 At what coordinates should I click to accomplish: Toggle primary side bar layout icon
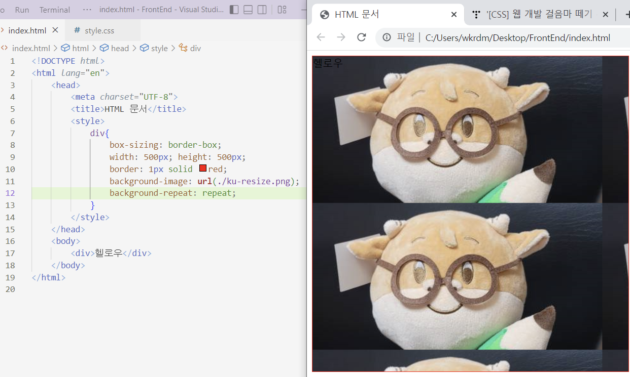tap(234, 10)
